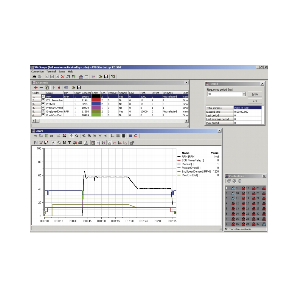Viewport: 298px width, 298px height.
Task: Open the Terminal menu
Action: point(51,72)
